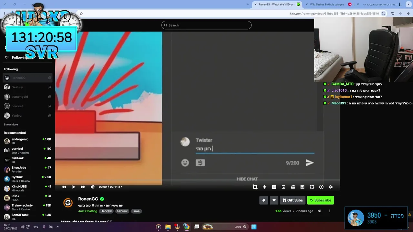413x232 pixels.
Task: Open Task View on the taskbar
Action: [196, 227]
